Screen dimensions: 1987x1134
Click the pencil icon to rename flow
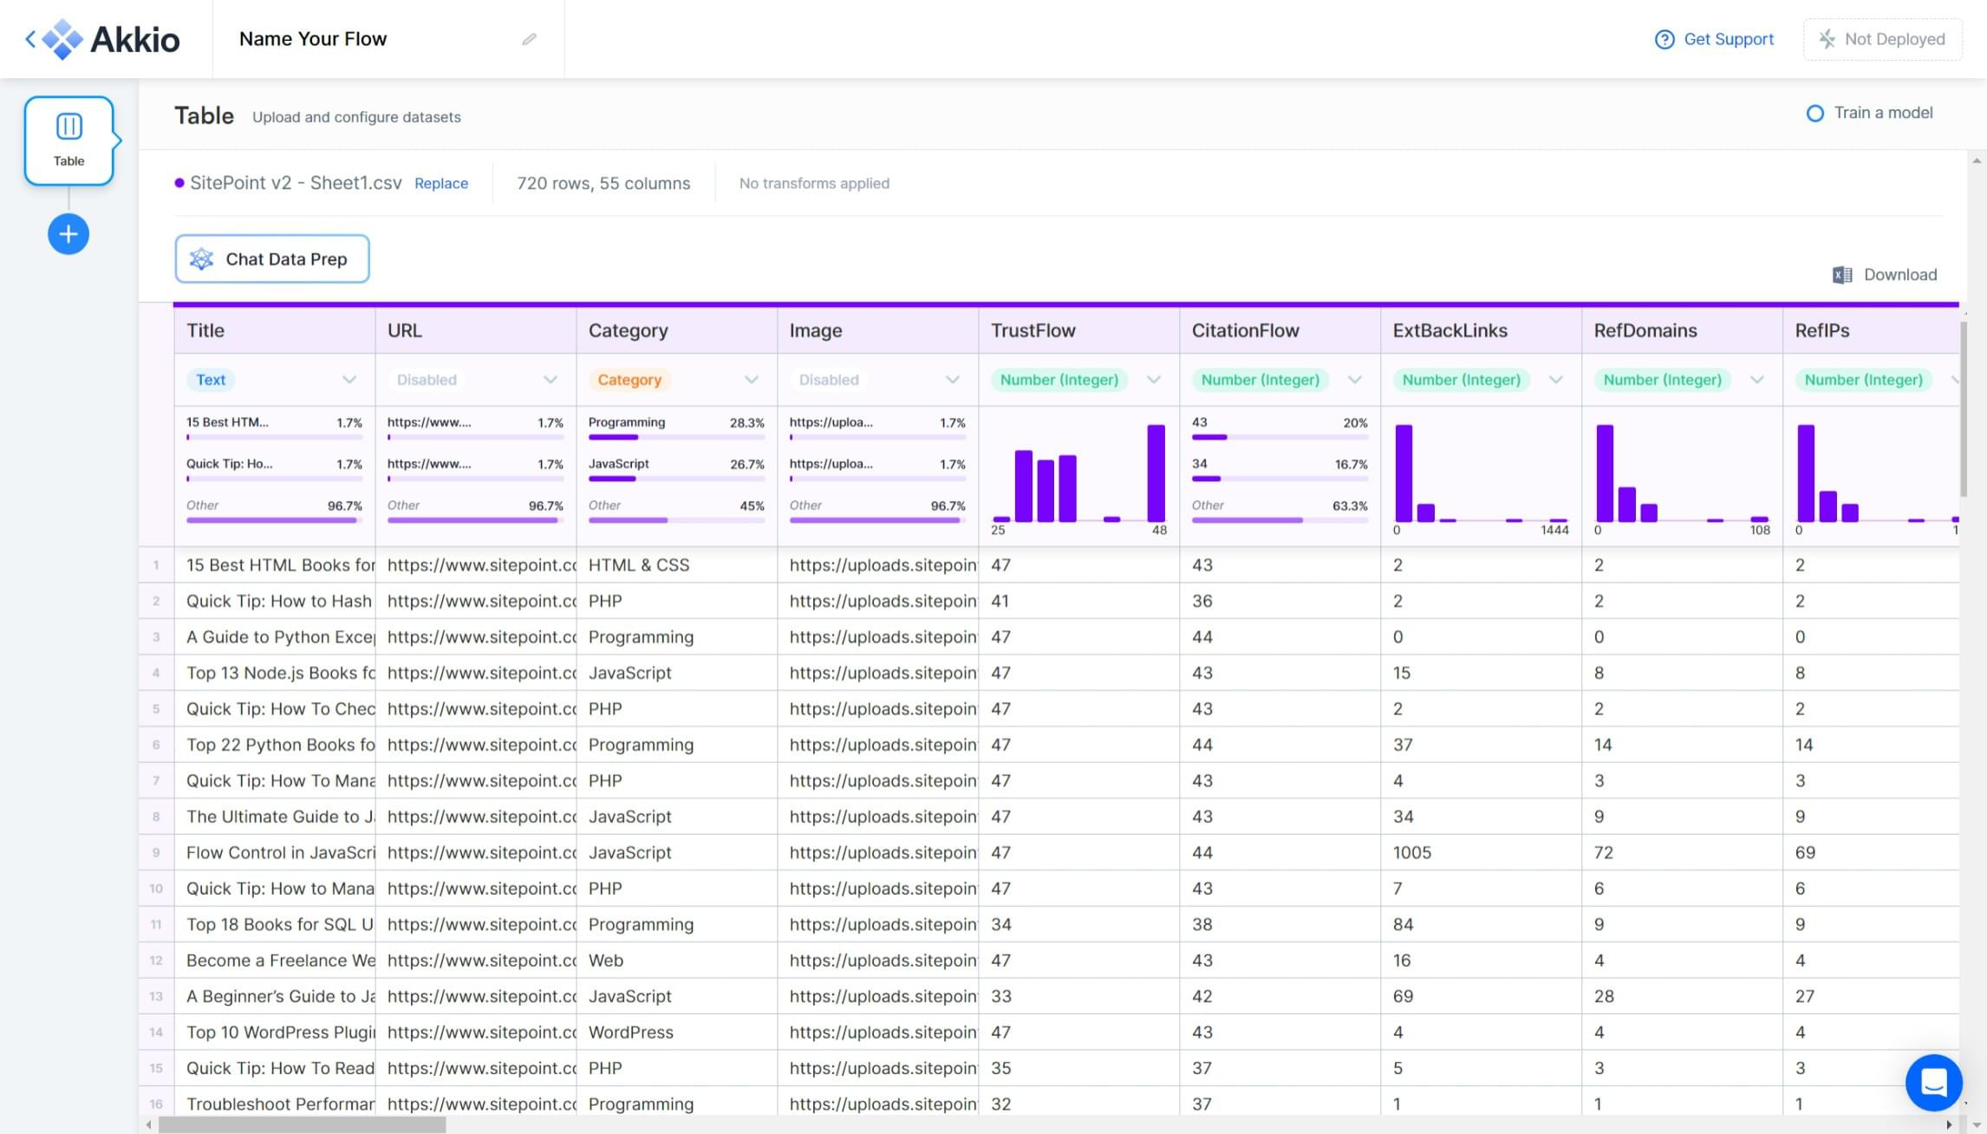[529, 39]
